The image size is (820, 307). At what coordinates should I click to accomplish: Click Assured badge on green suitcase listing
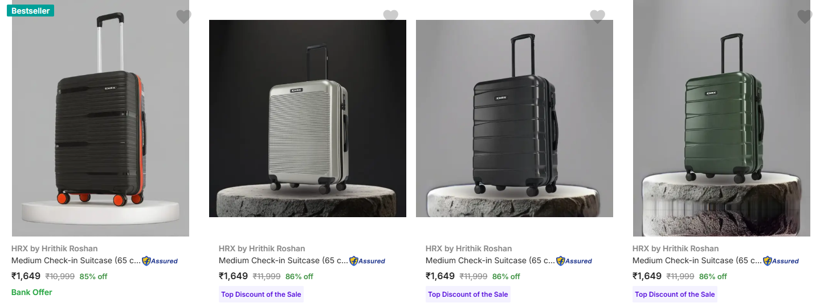(x=781, y=261)
